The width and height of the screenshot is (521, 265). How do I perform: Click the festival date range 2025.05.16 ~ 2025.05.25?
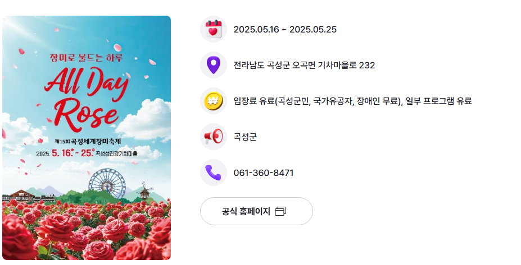285,30
